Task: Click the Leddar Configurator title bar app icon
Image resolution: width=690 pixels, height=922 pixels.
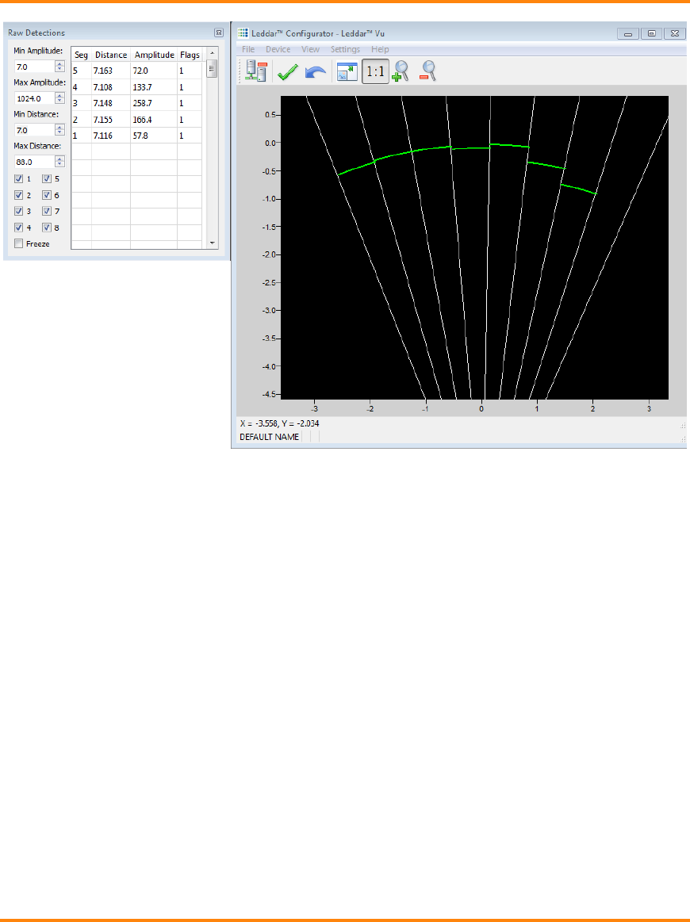Action: 243,33
